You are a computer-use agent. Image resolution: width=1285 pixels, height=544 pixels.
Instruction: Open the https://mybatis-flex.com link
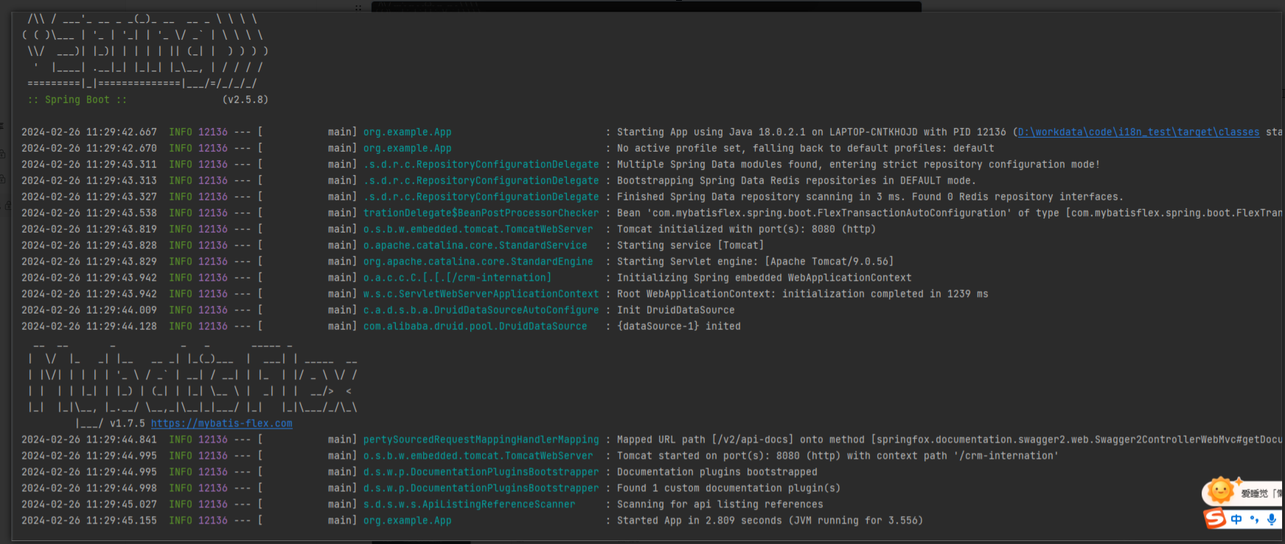(x=221, y=424)
